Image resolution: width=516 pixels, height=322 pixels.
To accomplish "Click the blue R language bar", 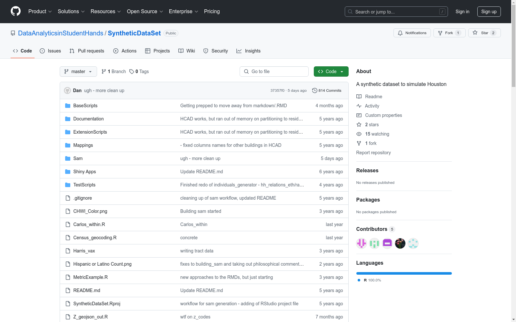I will tap(404, 273).
